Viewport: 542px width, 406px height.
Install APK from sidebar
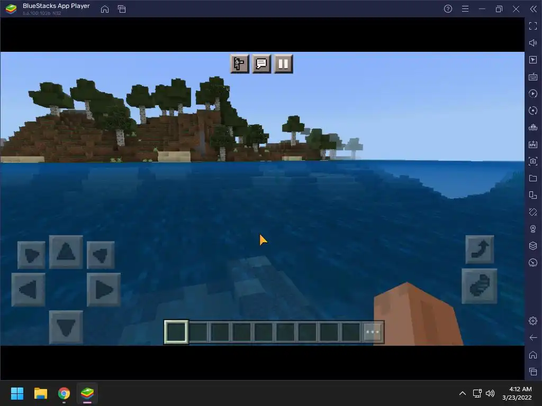click(533, 144)
